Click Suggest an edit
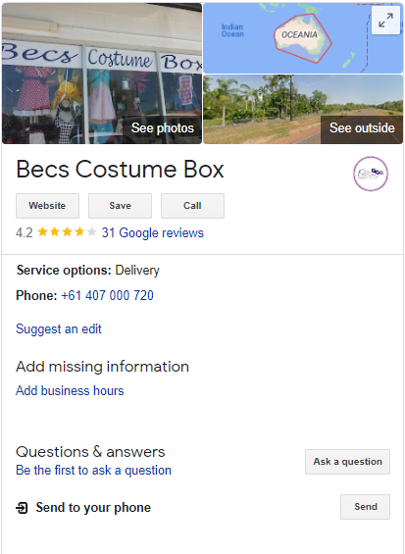The width and height of the screenshot is (405, 554). pos(59,328)
